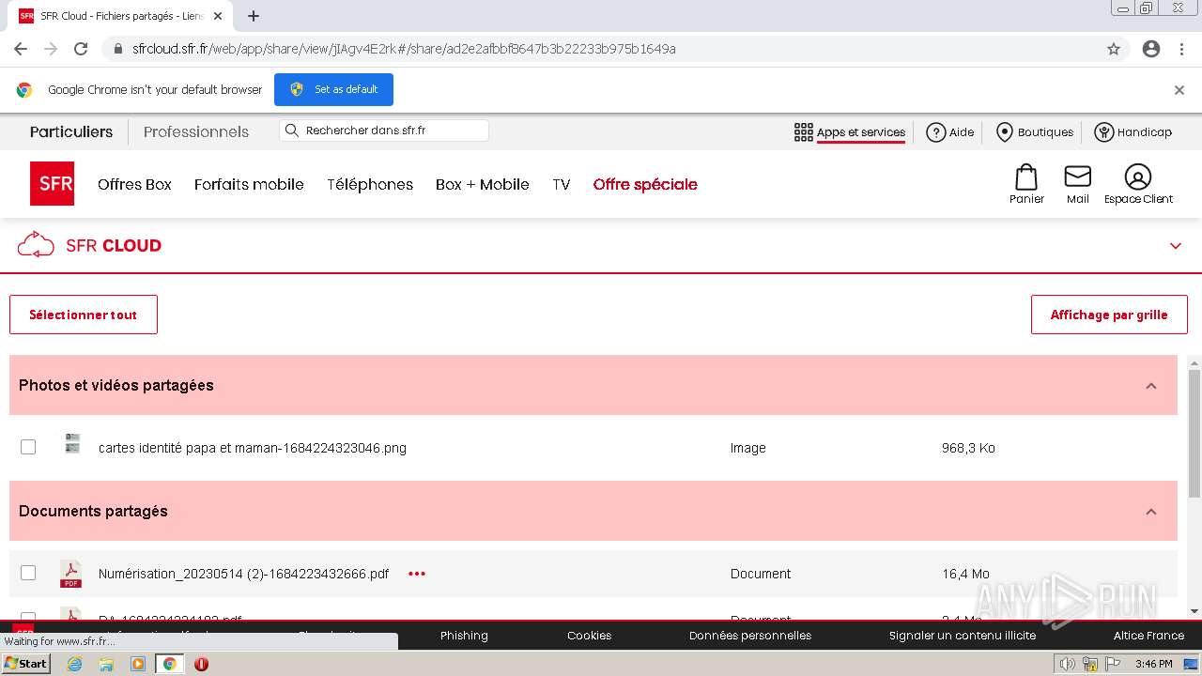Open media player taskbar icon
The width and height of the screenshot is (1202, 676).
138,664
